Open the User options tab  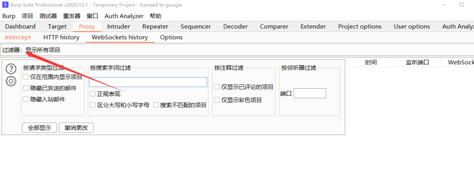412,27
